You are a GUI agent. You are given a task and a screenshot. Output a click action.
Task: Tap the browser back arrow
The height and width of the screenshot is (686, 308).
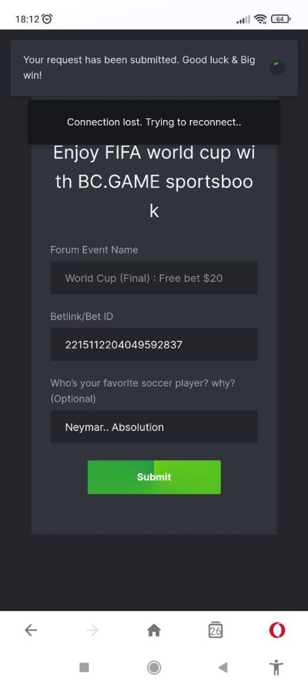pyautogui.click(x=31, y=630)
